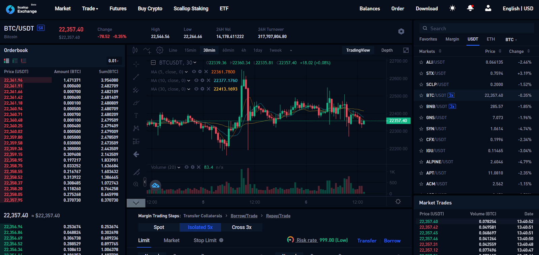
Task: Remove the Volume indicator
Action: click(199, 167)
